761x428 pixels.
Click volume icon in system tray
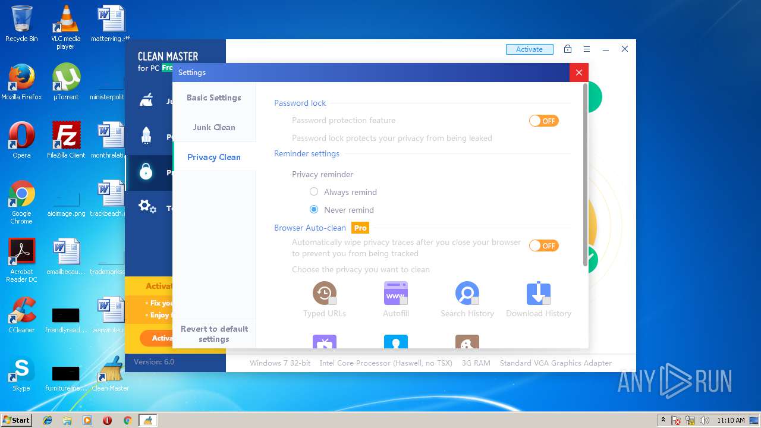[705, 420]
